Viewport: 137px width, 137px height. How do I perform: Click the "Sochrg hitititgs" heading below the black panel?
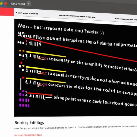coord(29,123)
